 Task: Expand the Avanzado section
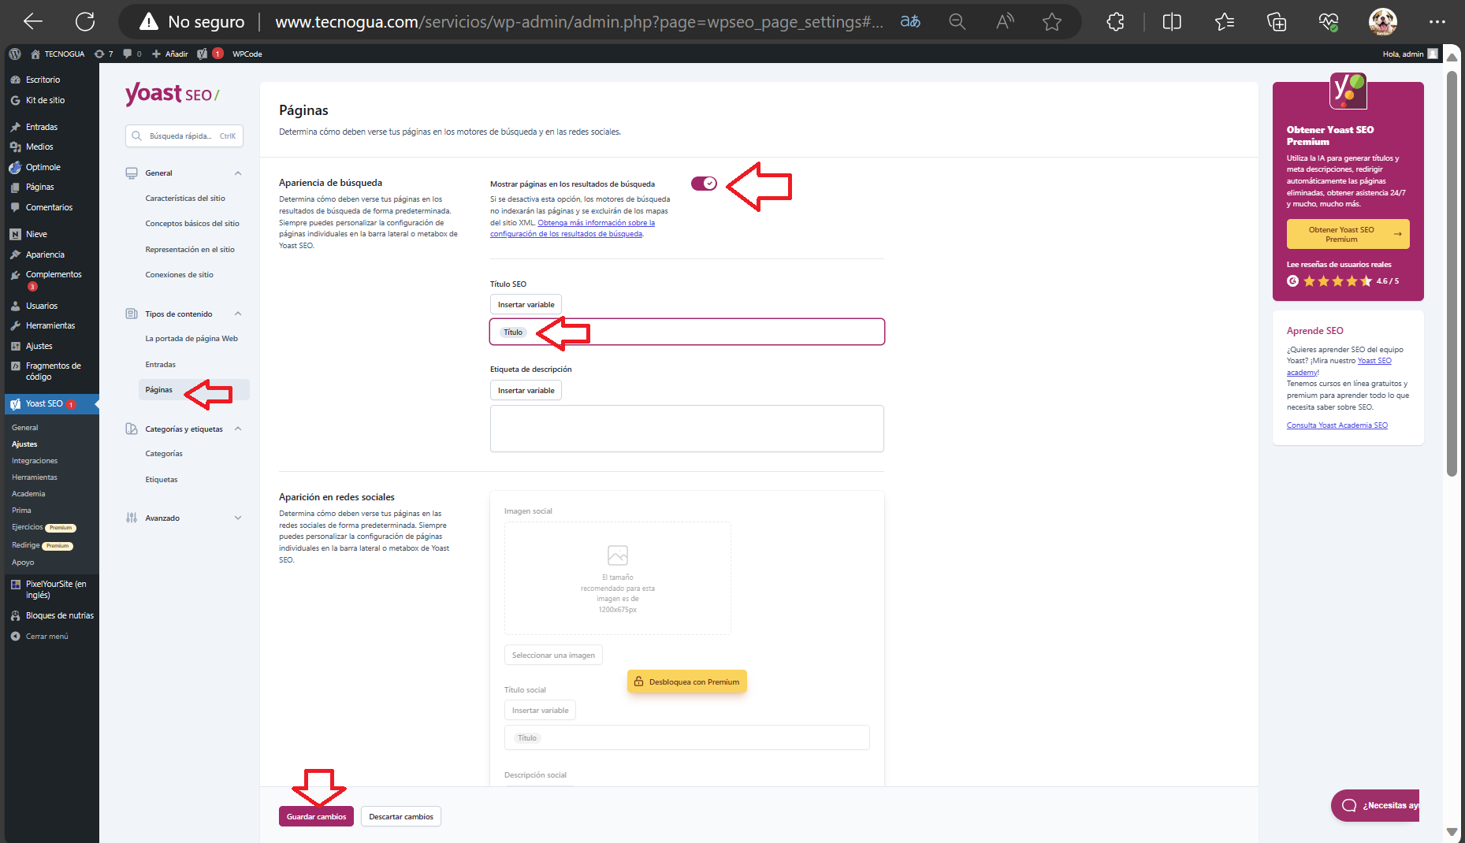point(238,518)
